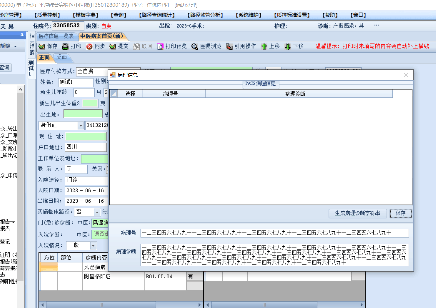
Task: Click the green 现住址 field
Action: pos(86,136)
